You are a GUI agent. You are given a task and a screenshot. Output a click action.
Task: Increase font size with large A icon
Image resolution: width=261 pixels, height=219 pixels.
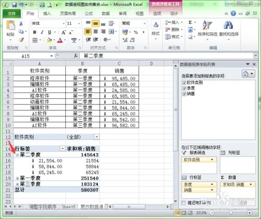point(63,32)
